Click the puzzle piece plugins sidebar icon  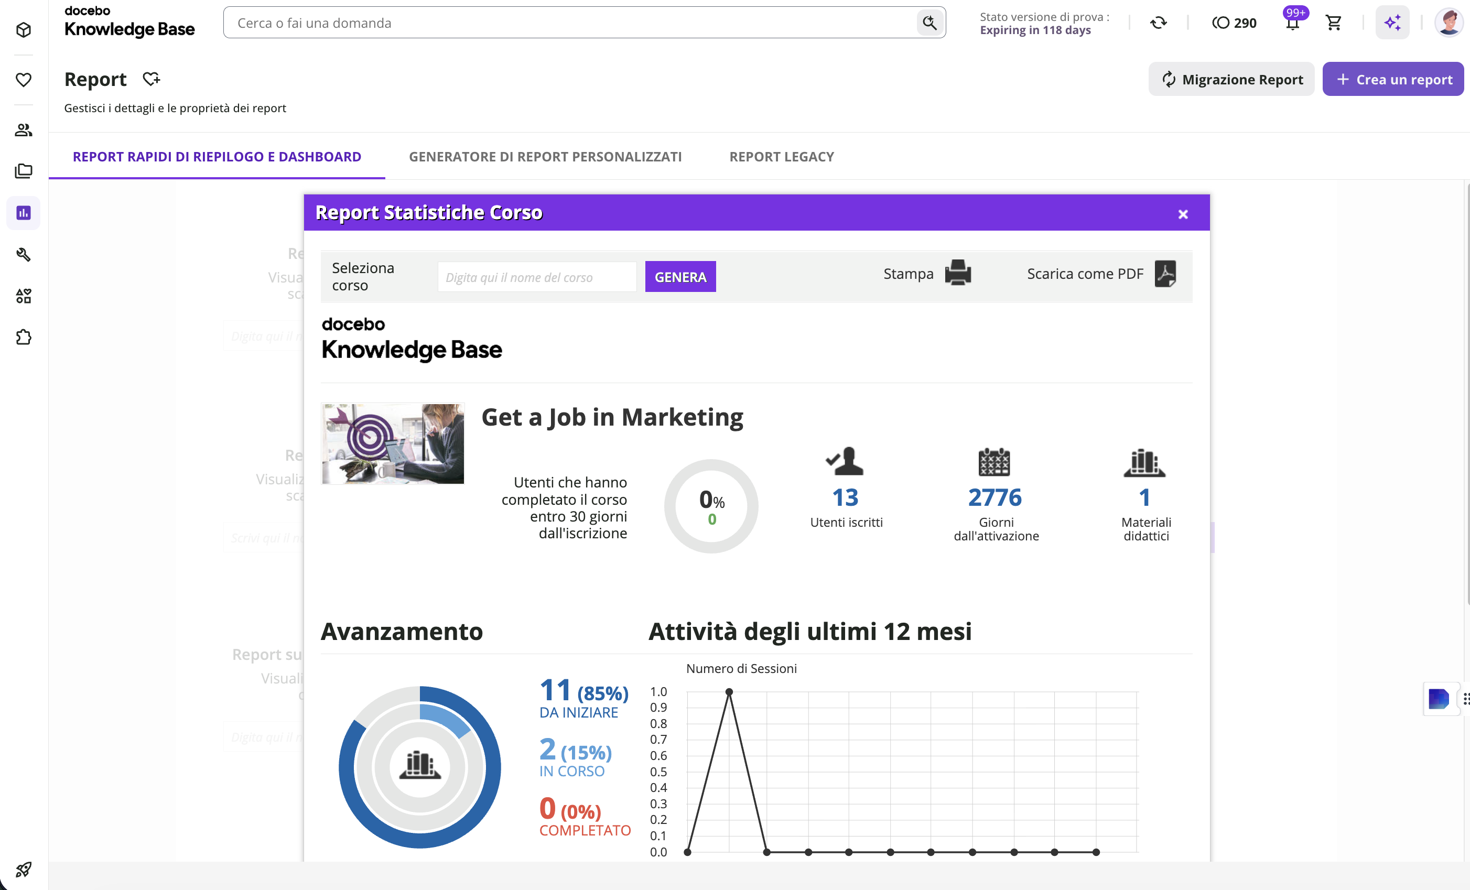click(x=23, y=337)
